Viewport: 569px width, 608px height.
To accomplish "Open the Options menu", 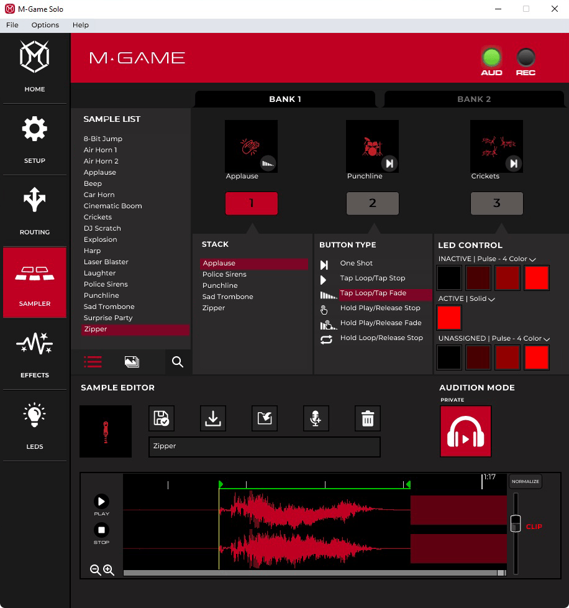I will click(45, 25).
